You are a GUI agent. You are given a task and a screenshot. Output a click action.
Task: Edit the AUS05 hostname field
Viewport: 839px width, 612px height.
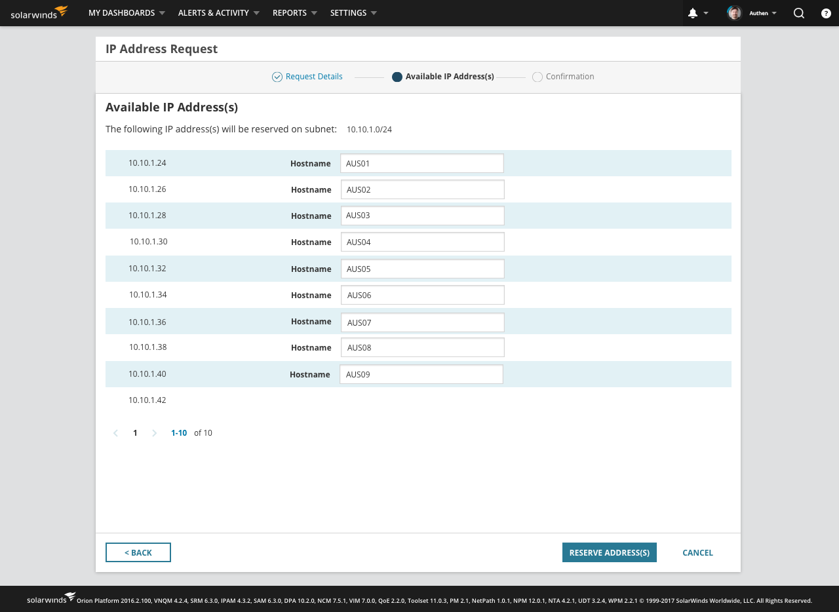[x=423, y=269]
